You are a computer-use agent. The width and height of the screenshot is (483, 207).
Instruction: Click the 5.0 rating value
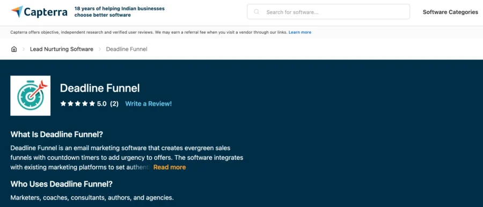point(101,104)
